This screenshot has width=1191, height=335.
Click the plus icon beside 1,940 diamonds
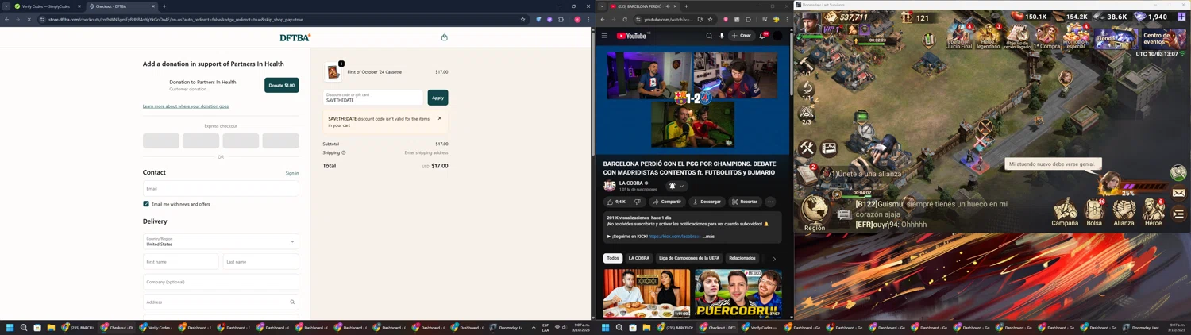(x=1183, y=17)
